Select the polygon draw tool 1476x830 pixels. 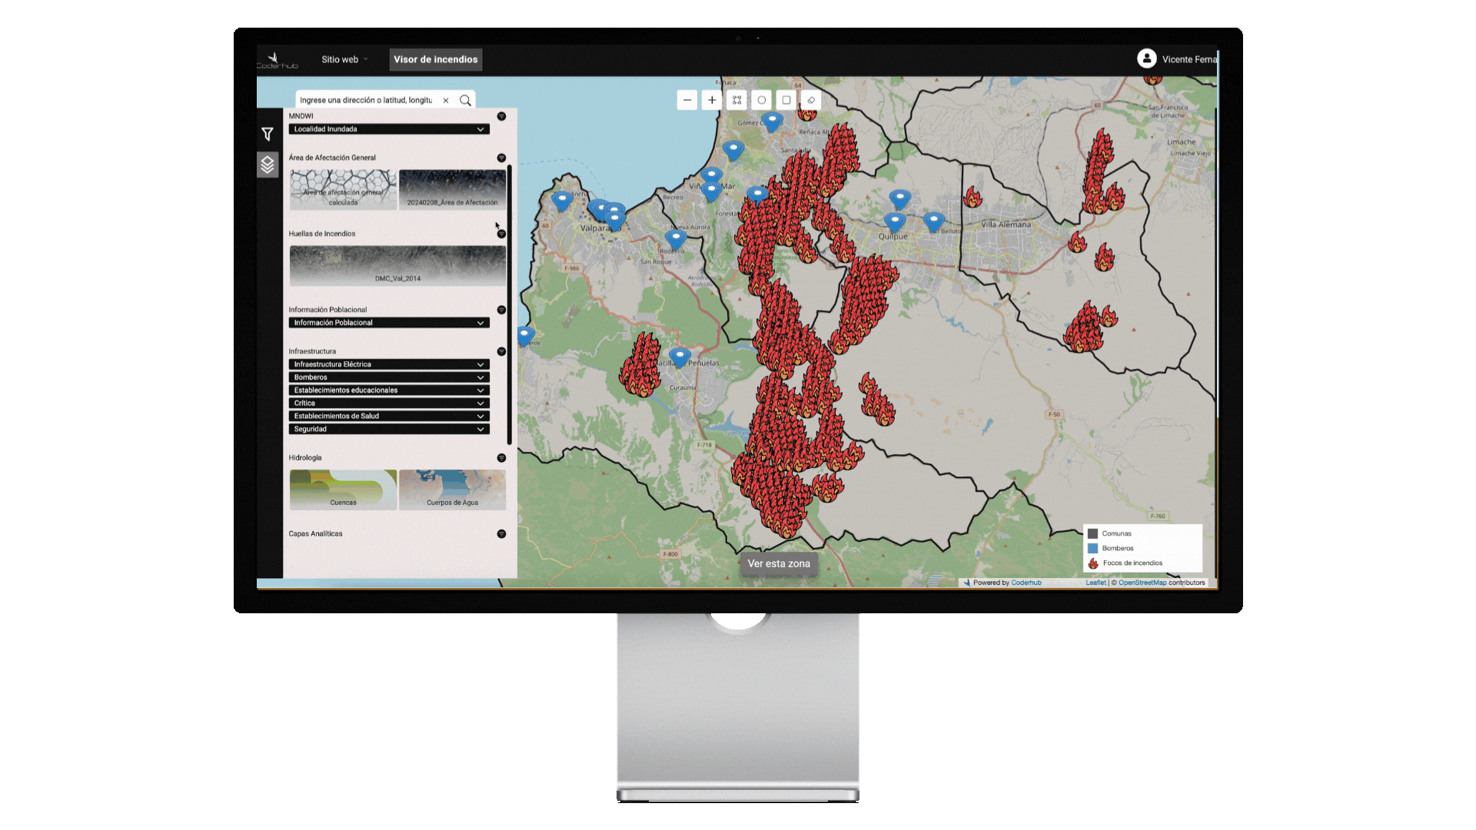[736, 100]
